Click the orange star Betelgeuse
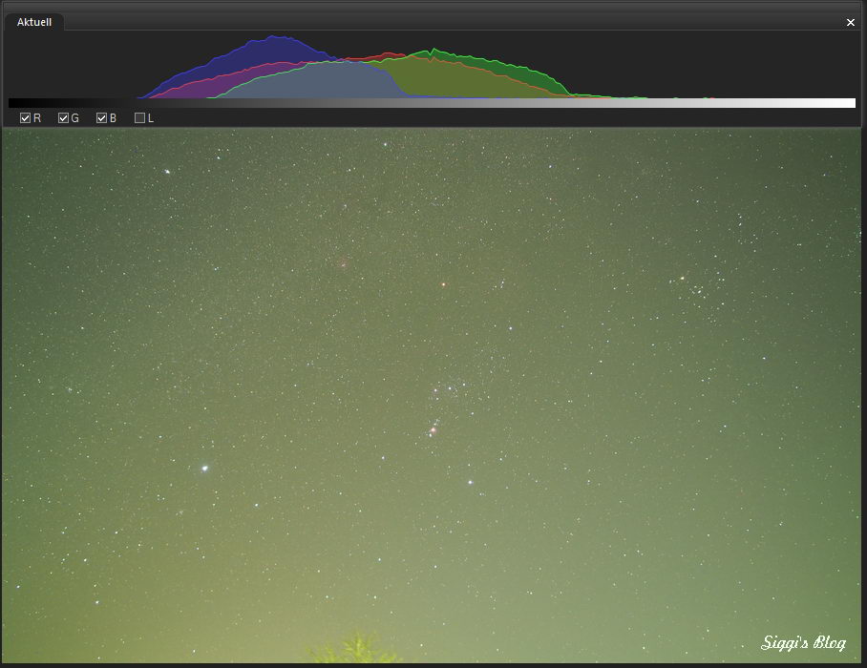Screen dimensions: 867x668 442,284
